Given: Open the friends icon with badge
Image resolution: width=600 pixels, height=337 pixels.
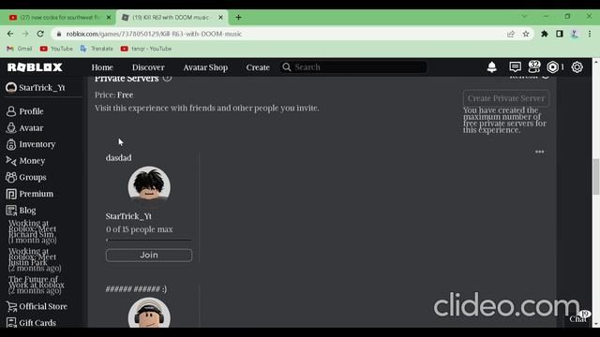Looking at the screenshot, I should pyautogui.click(x=534, y=66).
